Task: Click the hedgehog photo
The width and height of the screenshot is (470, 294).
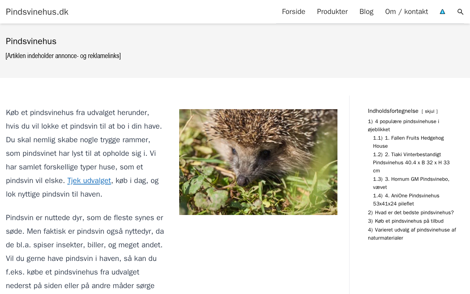Action: tap(258, 162)
